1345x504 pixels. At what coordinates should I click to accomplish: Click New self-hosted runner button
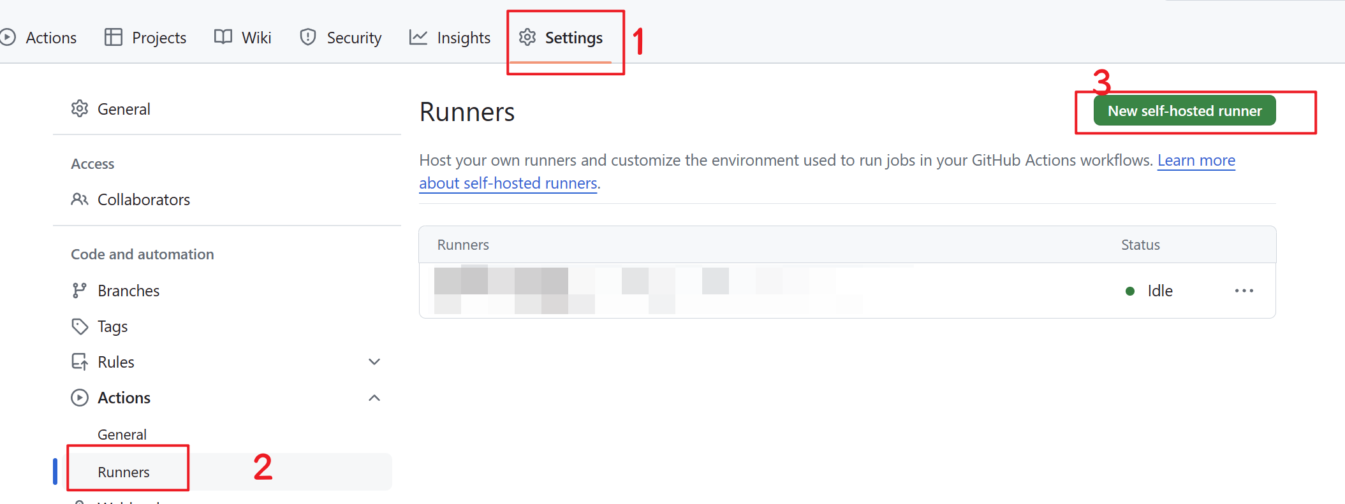[x=1184, y=111]
